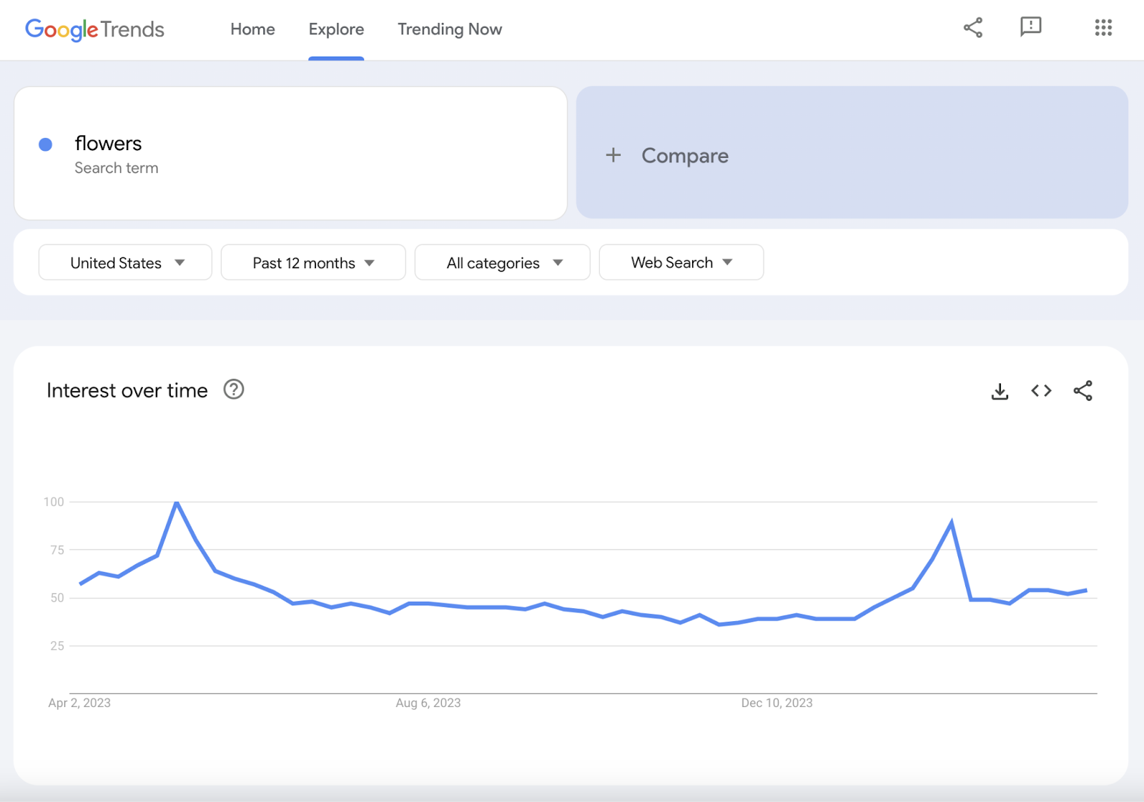Download Interest over time data as CSV
Image resolution: width=1144 pixels, height=802 pixels.
point(1000,391)
